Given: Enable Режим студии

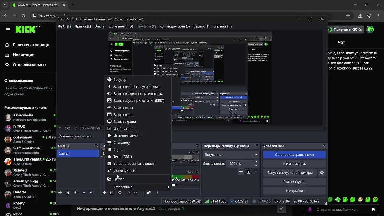Looking at the screenshot, I should click(294, 182).
